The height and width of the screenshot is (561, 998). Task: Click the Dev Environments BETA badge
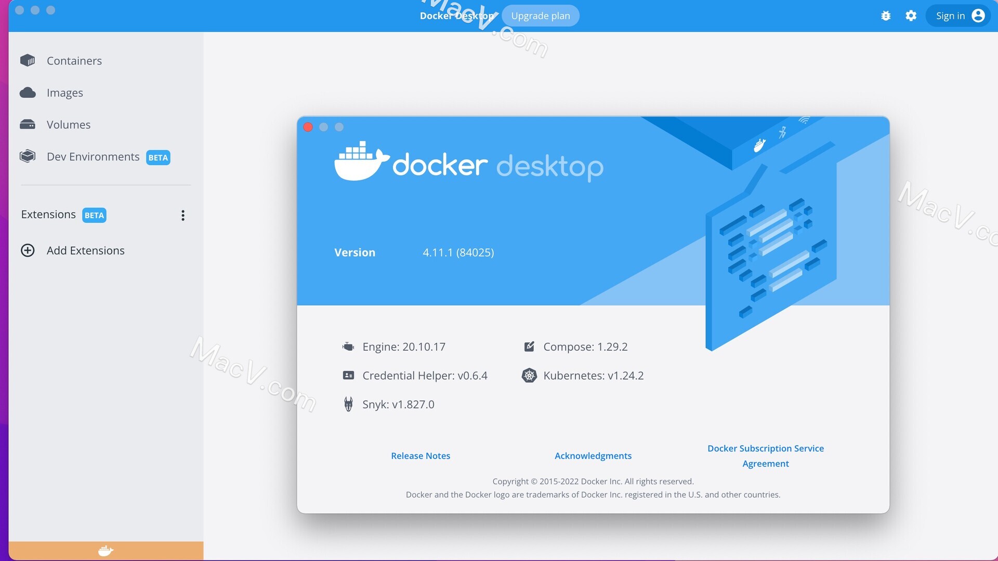(x=158, y=157)
